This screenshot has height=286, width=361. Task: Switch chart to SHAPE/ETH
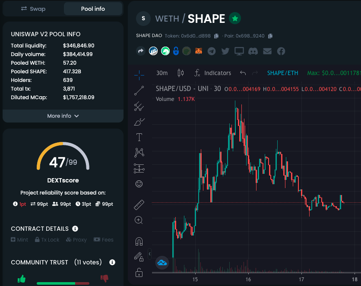coord(282,73)
